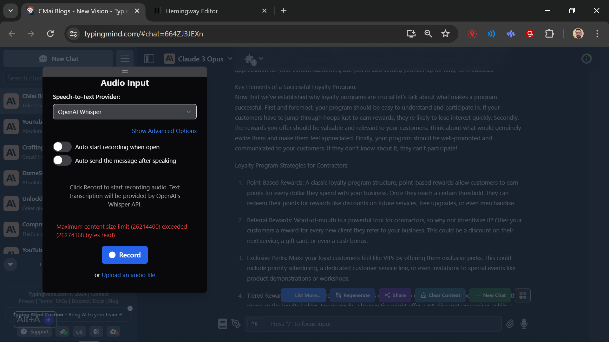Open a new browser tab
Image resolution: width=609 pixels, height=342 pixels.
point(284,11)
